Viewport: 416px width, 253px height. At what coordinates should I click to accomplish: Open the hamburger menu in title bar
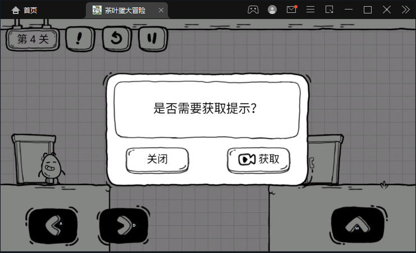pos(310,10)
